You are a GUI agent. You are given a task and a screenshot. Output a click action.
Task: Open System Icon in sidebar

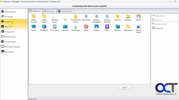click(x=14, y=22)
